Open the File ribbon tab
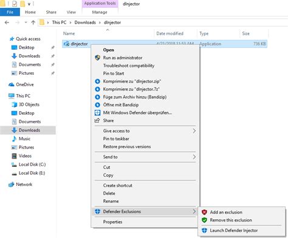This screenshot has height=238, width=288. pos(10,12)
